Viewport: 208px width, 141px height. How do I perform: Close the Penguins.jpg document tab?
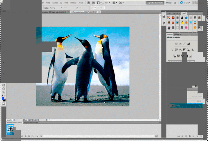pyautogui.click(x=99, y=12)
